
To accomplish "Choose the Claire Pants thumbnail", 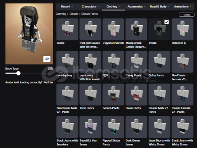I will (136, 95).
